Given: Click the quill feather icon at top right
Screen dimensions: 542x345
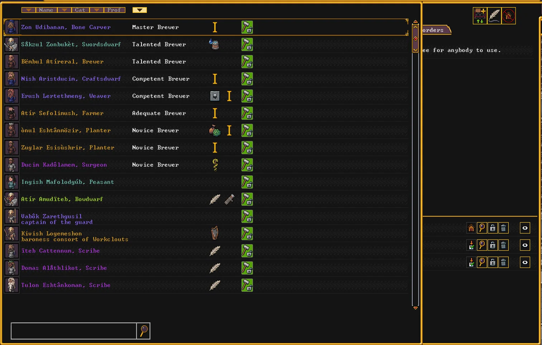Looking at the screenshot, I should coord(494,16).
